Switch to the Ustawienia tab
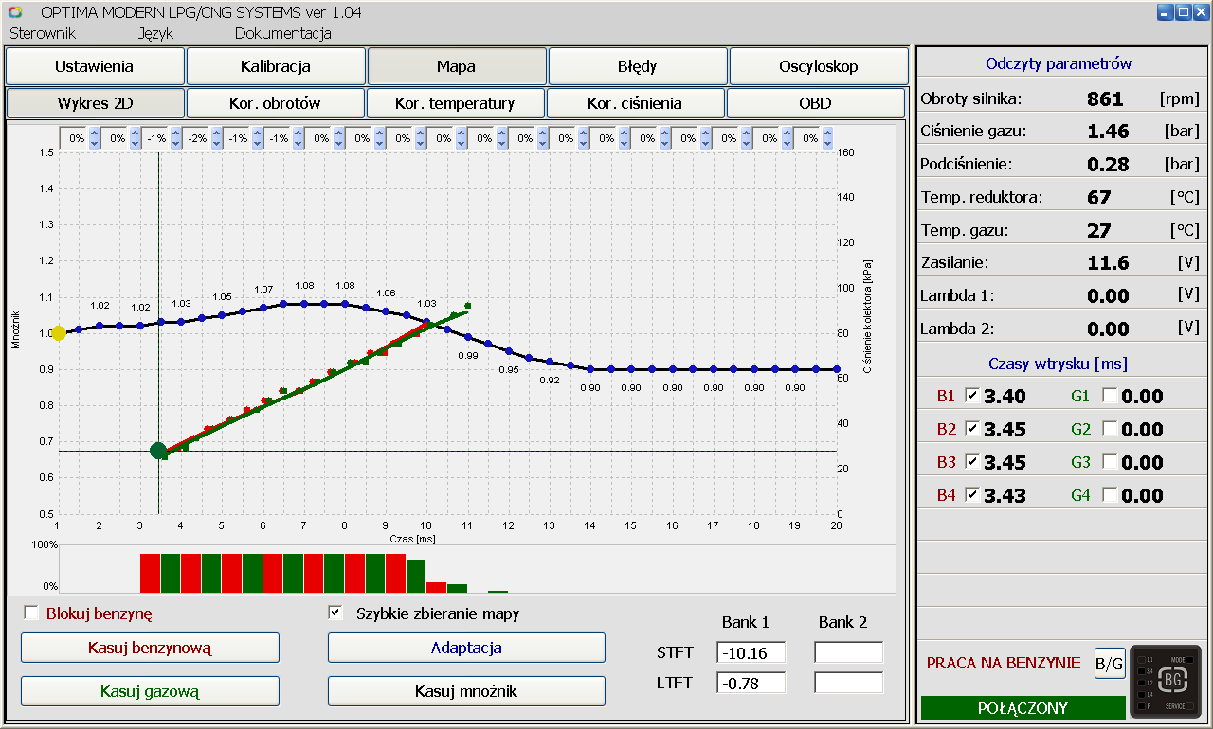1213x729 pixels. pos(94,66)
